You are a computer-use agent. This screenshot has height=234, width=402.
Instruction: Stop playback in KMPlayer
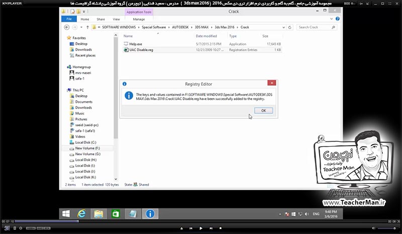[221, 228]
